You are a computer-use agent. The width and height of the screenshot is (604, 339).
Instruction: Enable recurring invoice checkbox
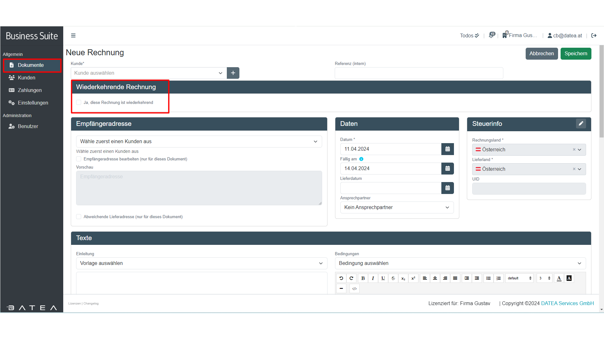[79, 102]
